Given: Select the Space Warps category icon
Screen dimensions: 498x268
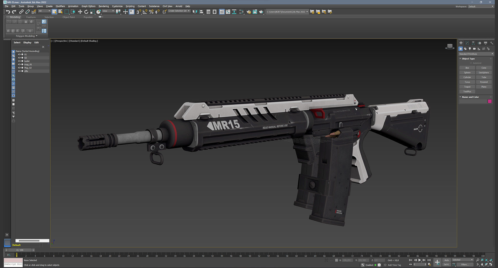Looking at the screenshot, I should pos(483,49).
